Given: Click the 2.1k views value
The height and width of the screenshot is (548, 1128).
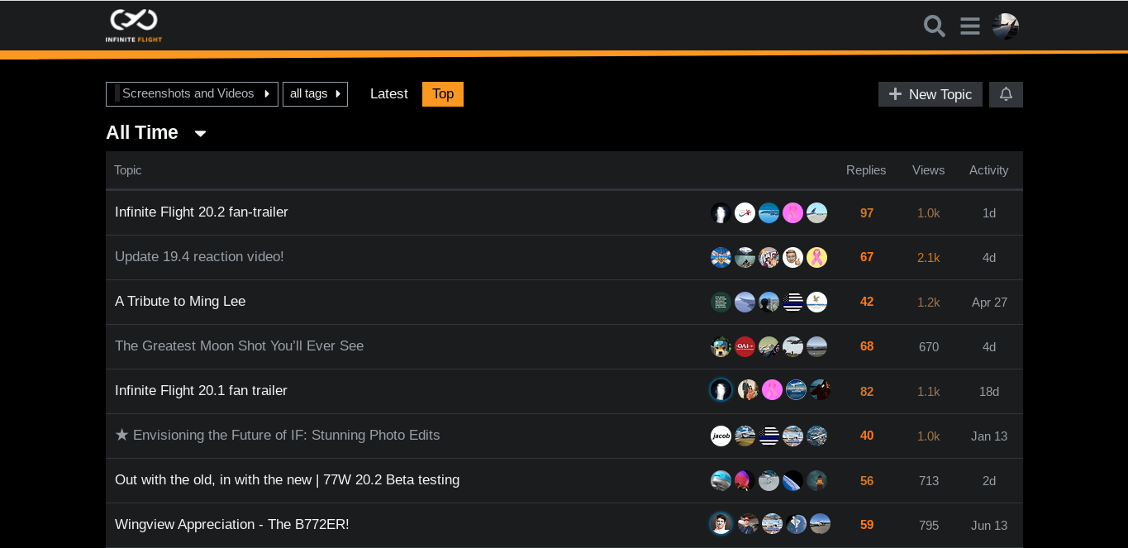Looking at the screenshot, I should 929,258.
